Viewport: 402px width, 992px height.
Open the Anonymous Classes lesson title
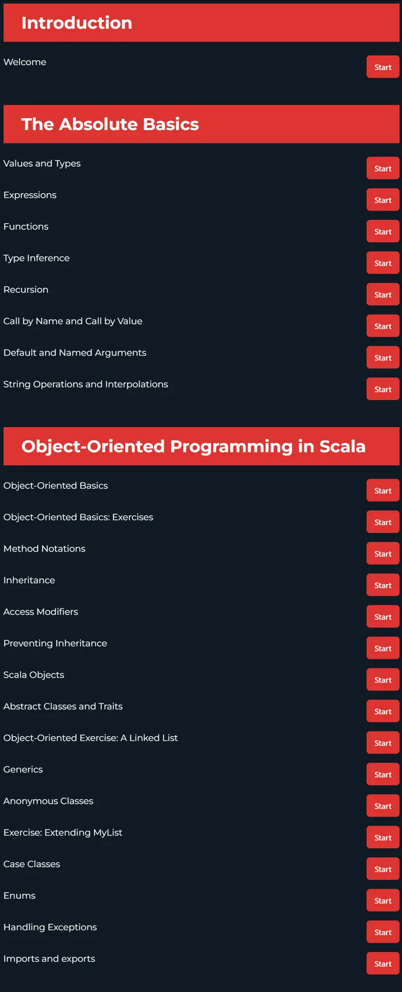(x=48, y=801)
